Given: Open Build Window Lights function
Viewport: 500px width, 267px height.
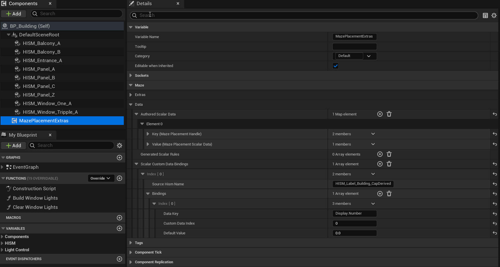Looking at the screenshot, I should (35, 198).
